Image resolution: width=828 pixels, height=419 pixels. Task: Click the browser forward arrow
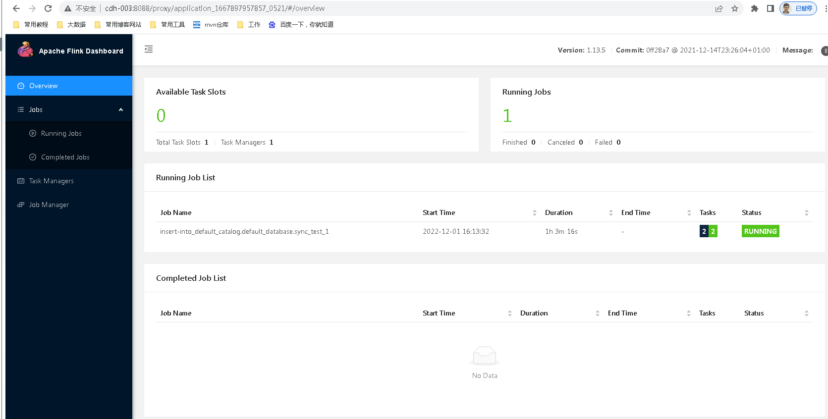tap(32, 8)
